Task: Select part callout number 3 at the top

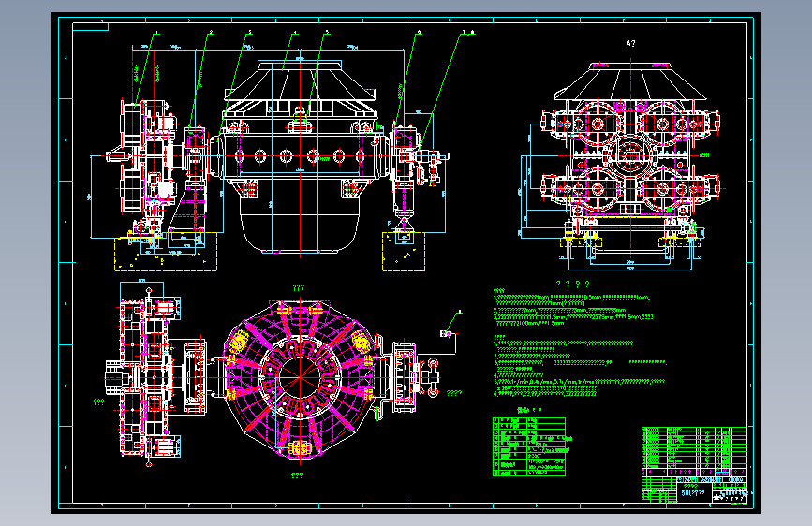Action: pos(250,32)
